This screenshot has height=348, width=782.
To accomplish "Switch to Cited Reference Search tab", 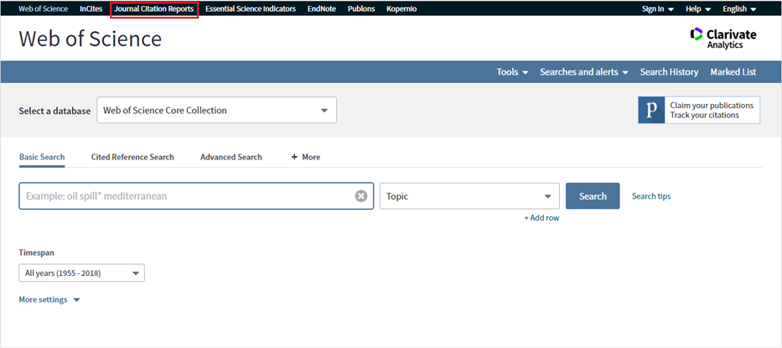I will point(132,157).
